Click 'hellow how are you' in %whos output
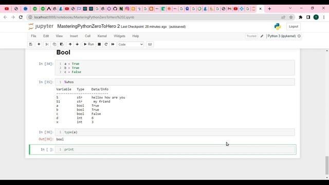Screen dimensions: 329x185 pos(108,98)
